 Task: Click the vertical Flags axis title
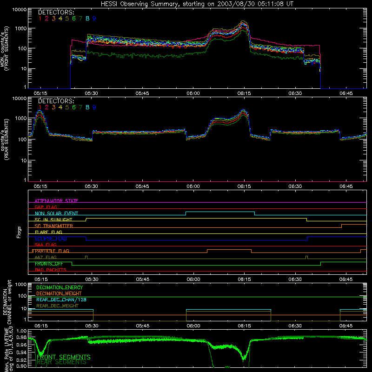19,232
